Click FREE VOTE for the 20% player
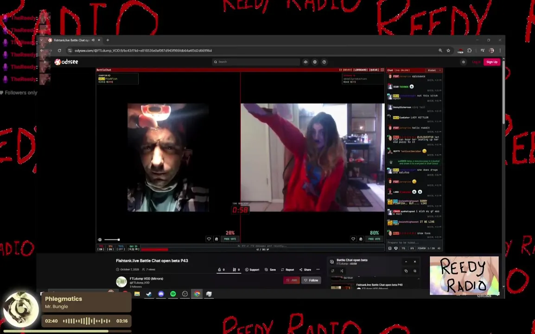Image resolution: width=535 pixels, height=334 pixels. [x=230, y=239]
